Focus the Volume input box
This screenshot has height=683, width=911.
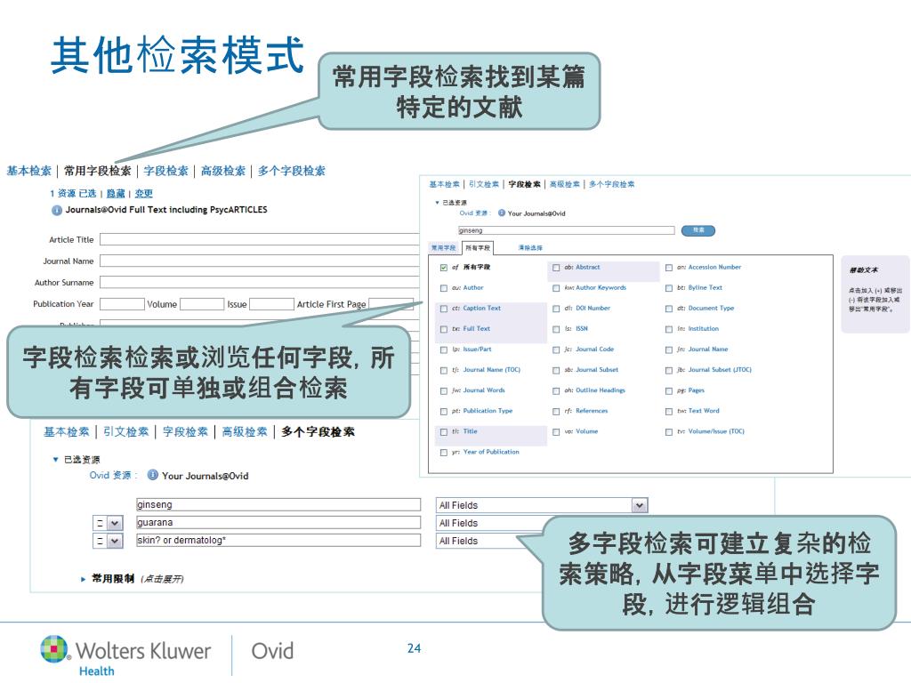(202, 304)
